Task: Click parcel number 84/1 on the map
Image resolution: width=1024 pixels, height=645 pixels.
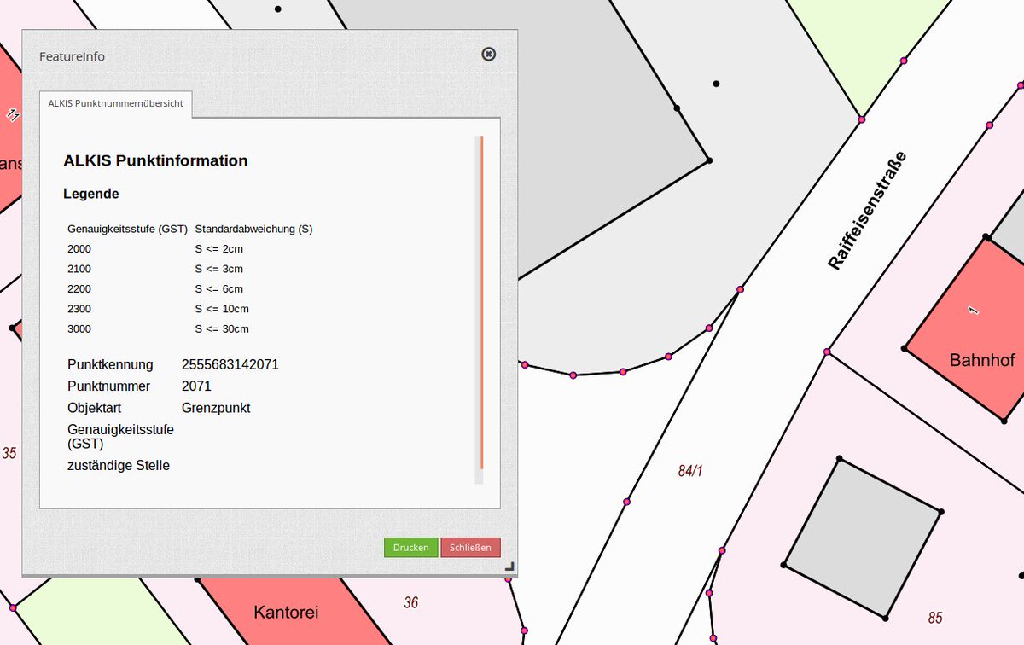Action: (x=690, y=470)
